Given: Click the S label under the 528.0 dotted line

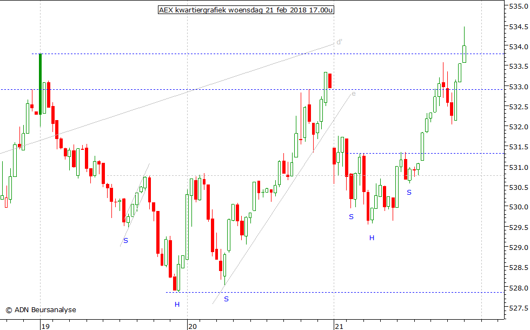Looking at the screenshot, I should coord(227,299).
